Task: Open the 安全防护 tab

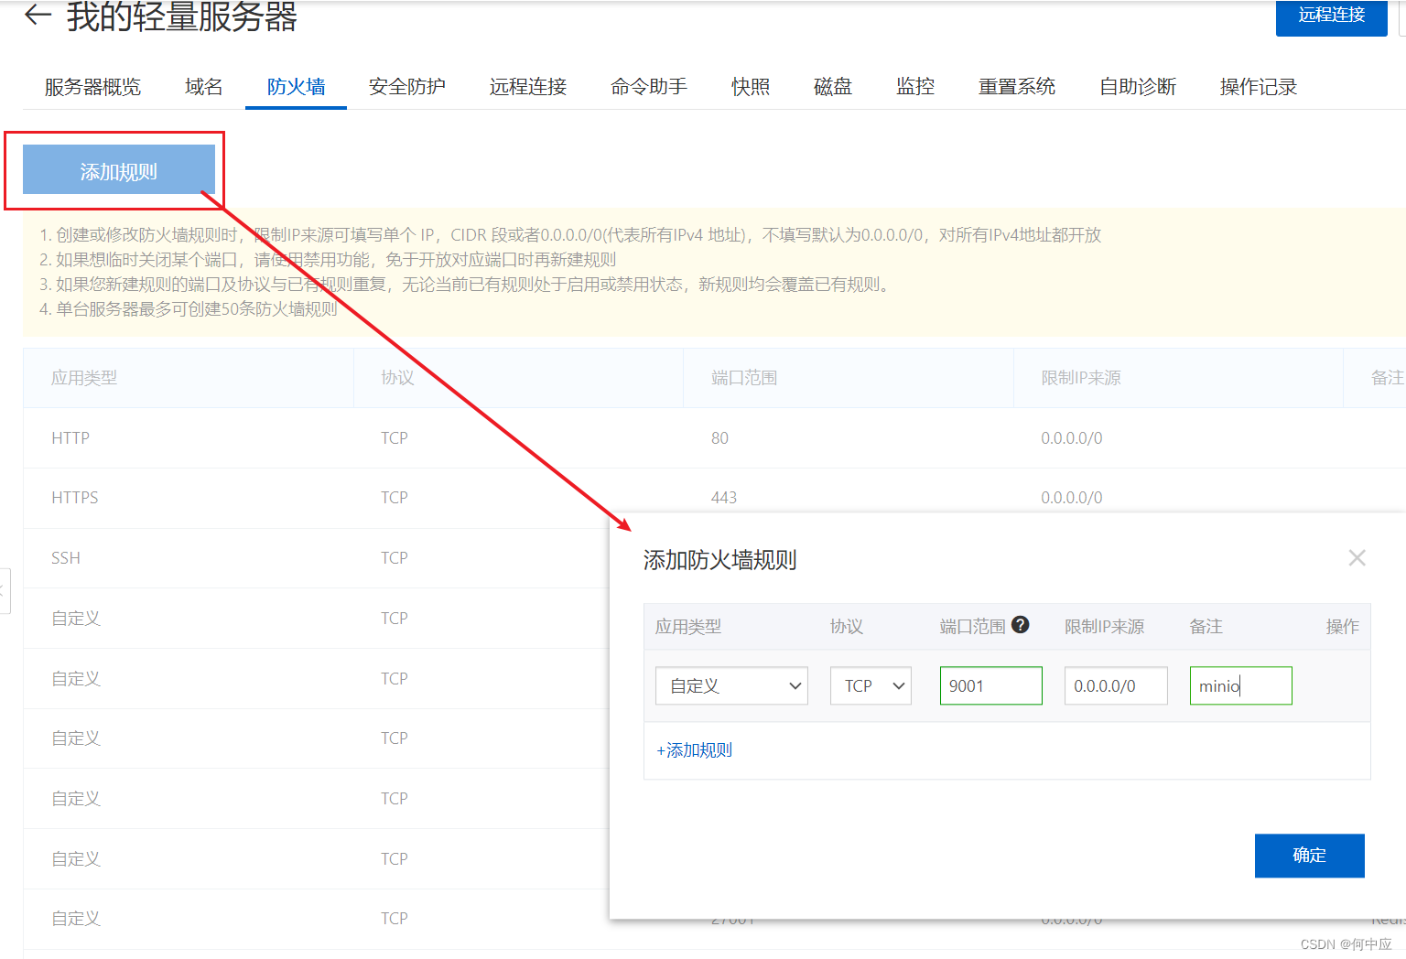Action: pos(406,87)
